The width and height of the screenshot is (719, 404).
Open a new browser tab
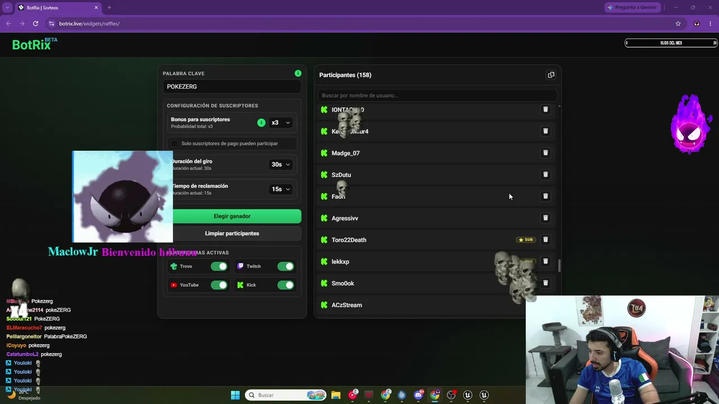109,7
